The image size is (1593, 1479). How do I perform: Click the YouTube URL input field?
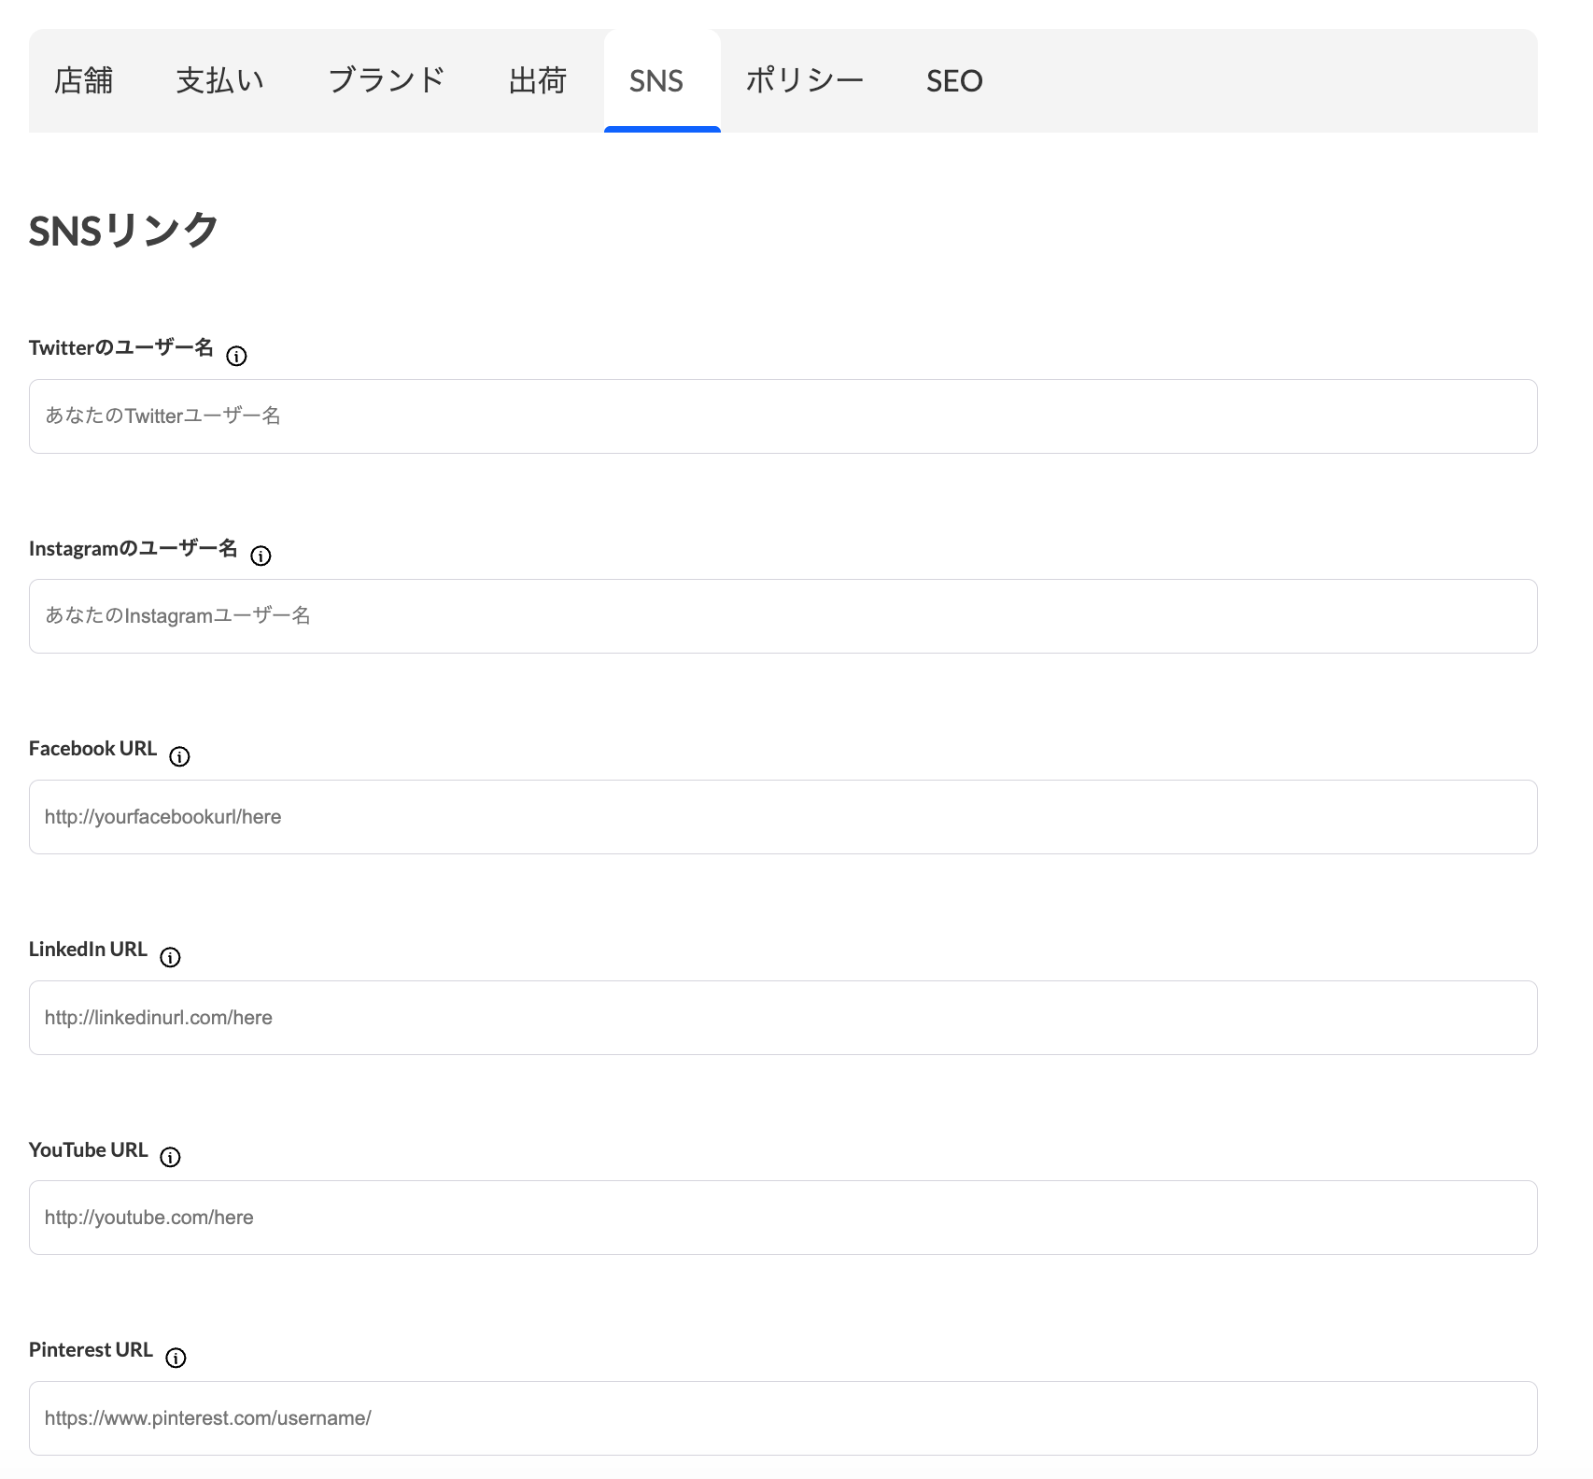[782, 1218]
